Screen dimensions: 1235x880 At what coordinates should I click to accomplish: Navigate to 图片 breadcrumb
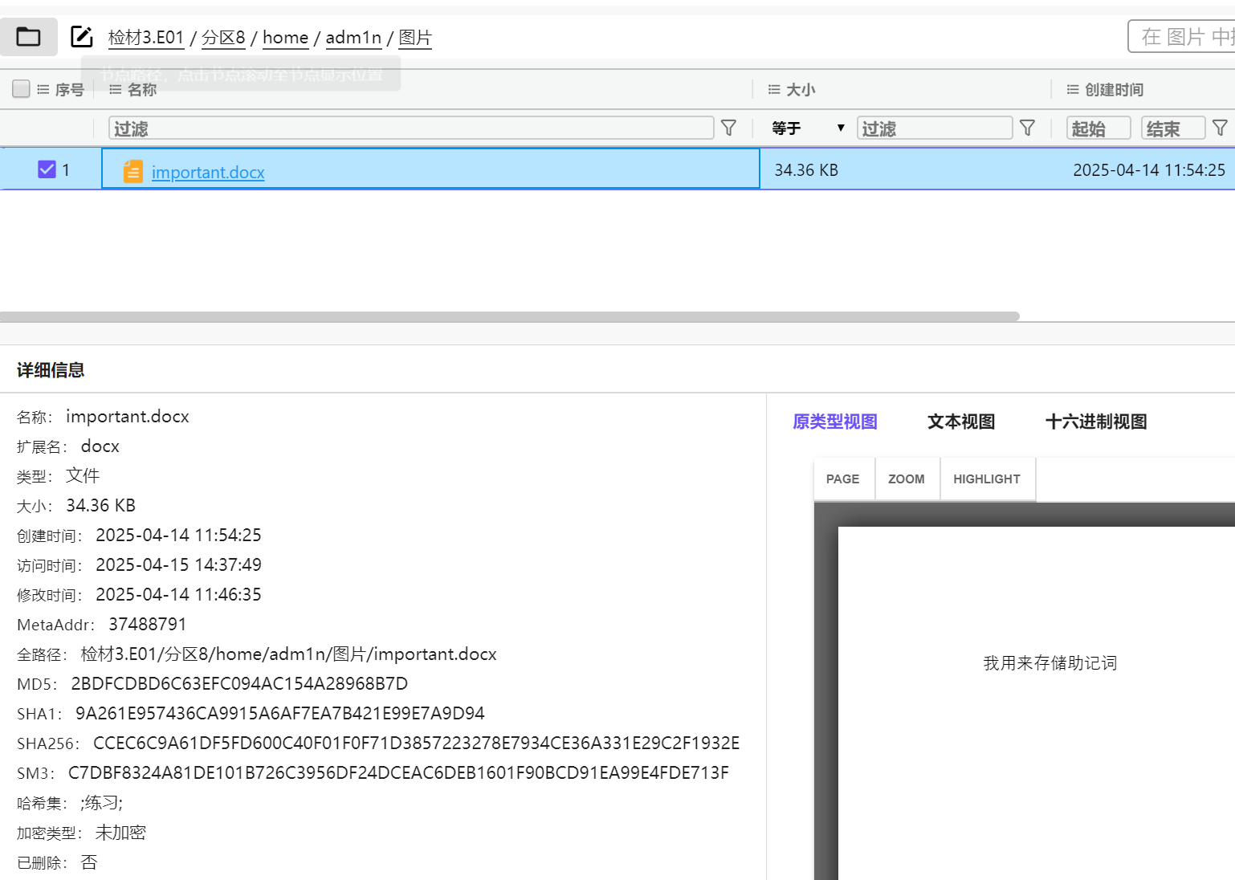point(415,37)
